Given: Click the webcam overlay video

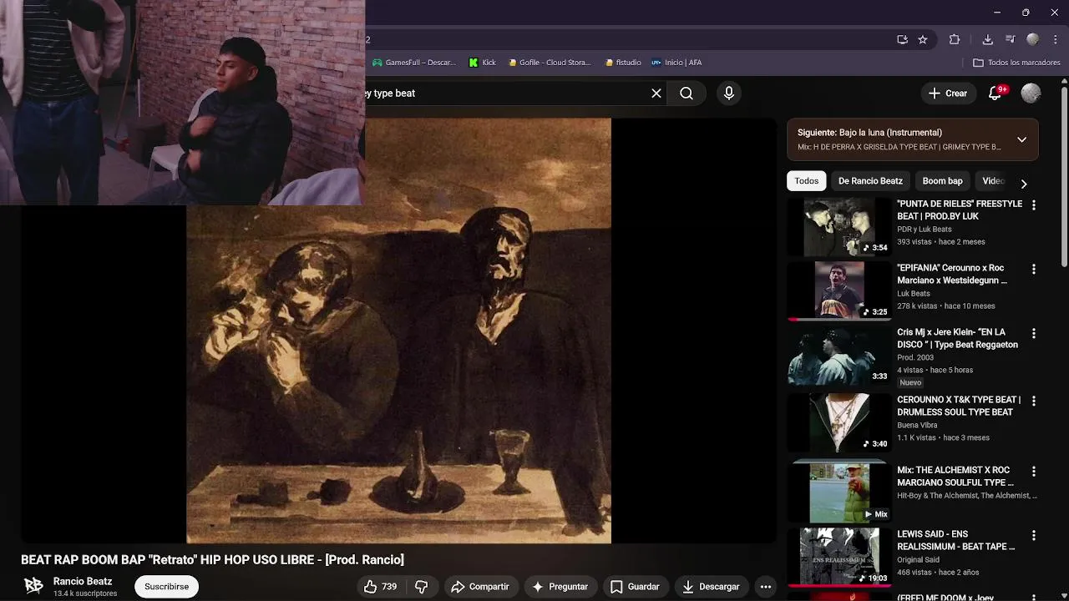Looking at the screenshot, I should (x=182, y=102).
